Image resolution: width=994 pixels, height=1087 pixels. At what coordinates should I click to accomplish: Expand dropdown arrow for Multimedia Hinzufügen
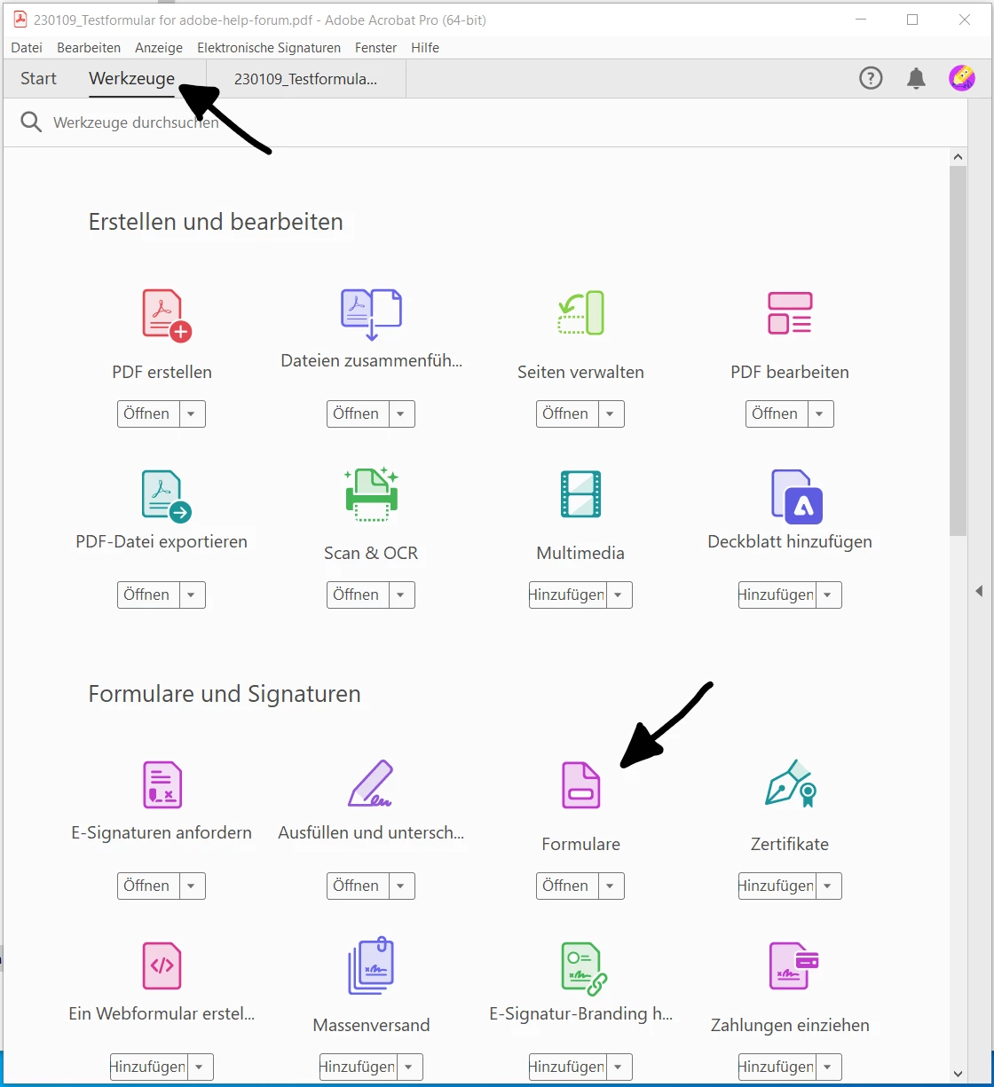(x=619, y=595)
